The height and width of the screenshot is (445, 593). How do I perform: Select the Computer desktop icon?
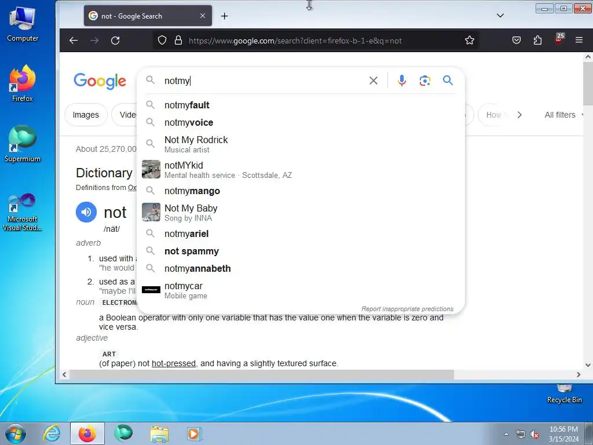point(23,24)
